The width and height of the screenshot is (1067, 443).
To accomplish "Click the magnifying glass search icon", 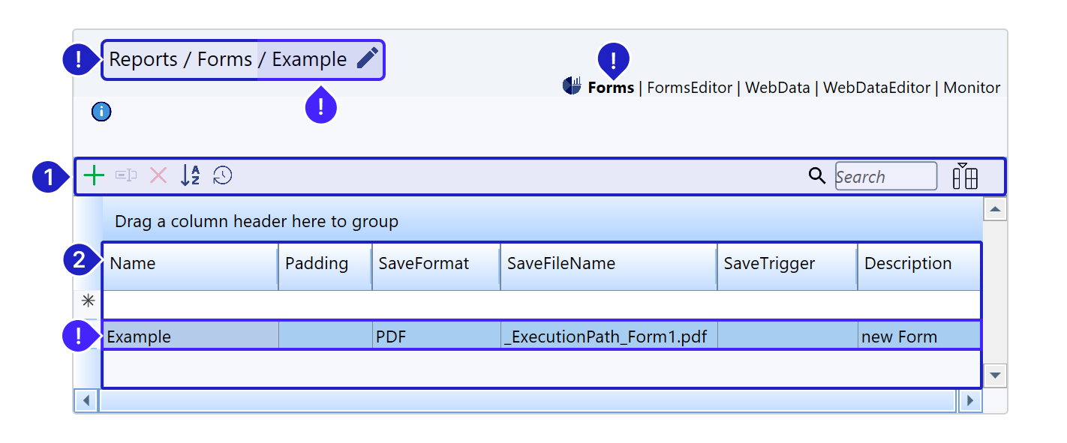I will (x=817, y=176).
